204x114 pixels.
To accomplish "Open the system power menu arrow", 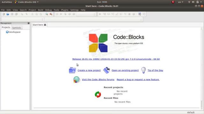I will (201, 2).
